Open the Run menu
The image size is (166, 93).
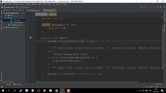pos(44,4)
